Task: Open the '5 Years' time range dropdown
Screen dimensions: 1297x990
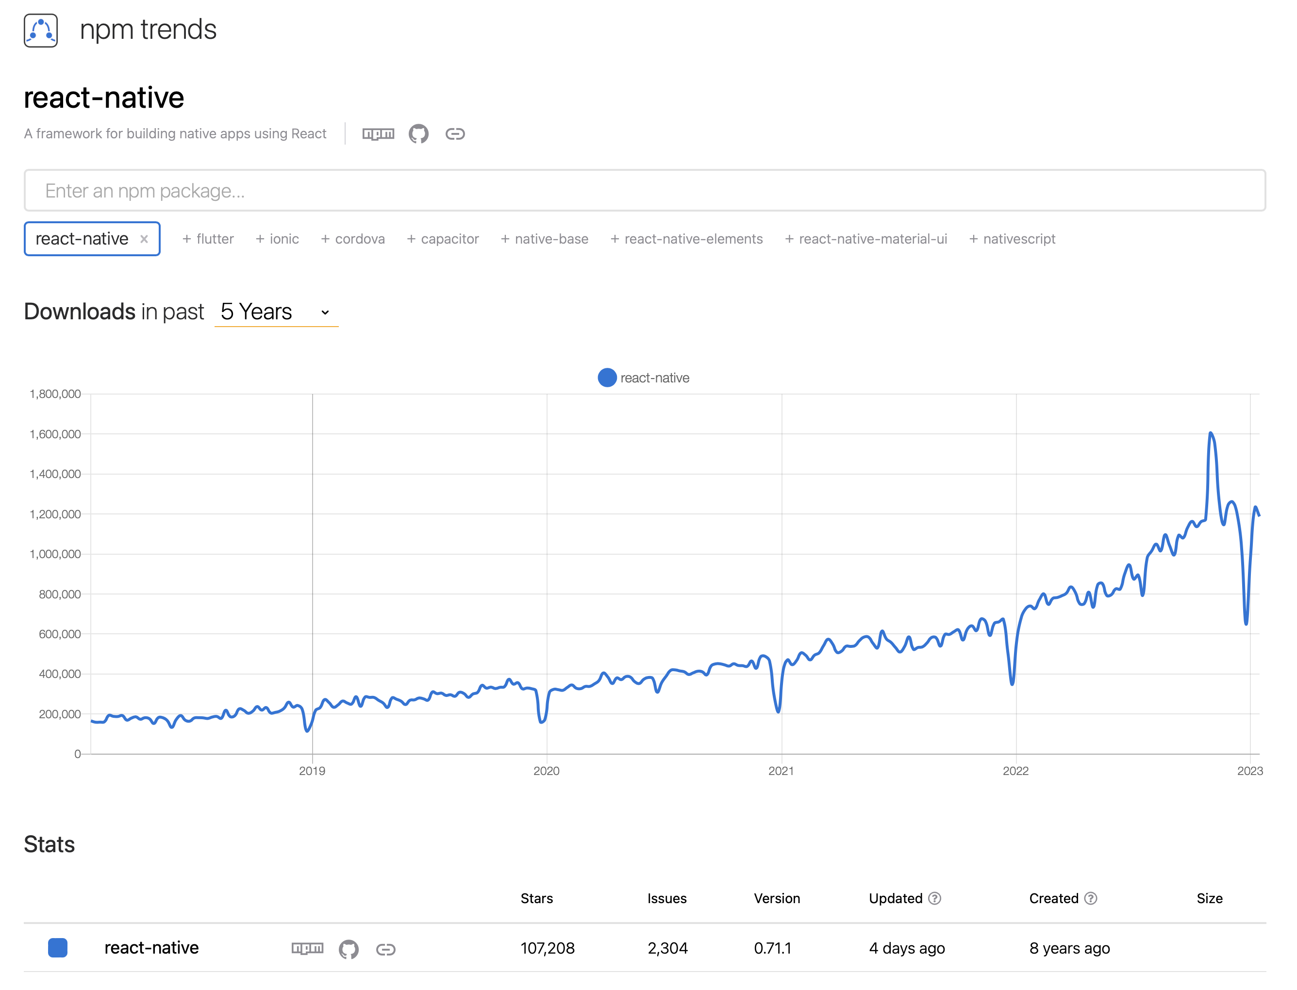Action: 276,312
